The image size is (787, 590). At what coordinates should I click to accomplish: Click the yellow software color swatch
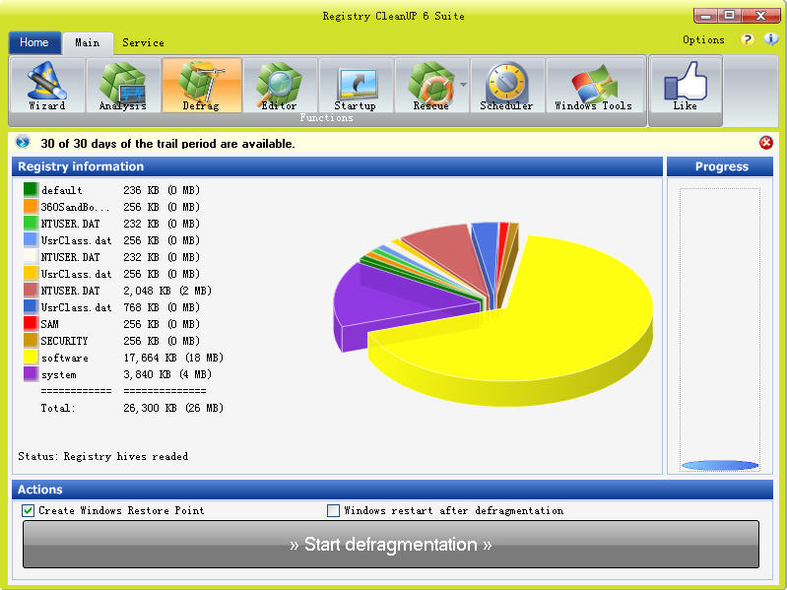[x=31, y=358]
